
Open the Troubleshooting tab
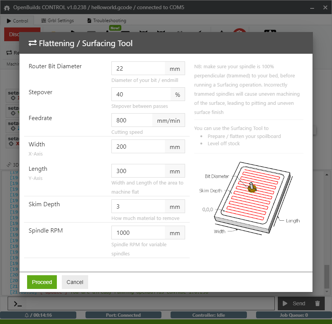click(106, 21)
